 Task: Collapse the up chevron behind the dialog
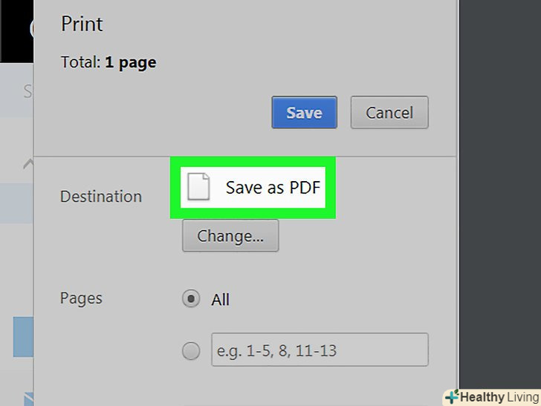point(27,163)
